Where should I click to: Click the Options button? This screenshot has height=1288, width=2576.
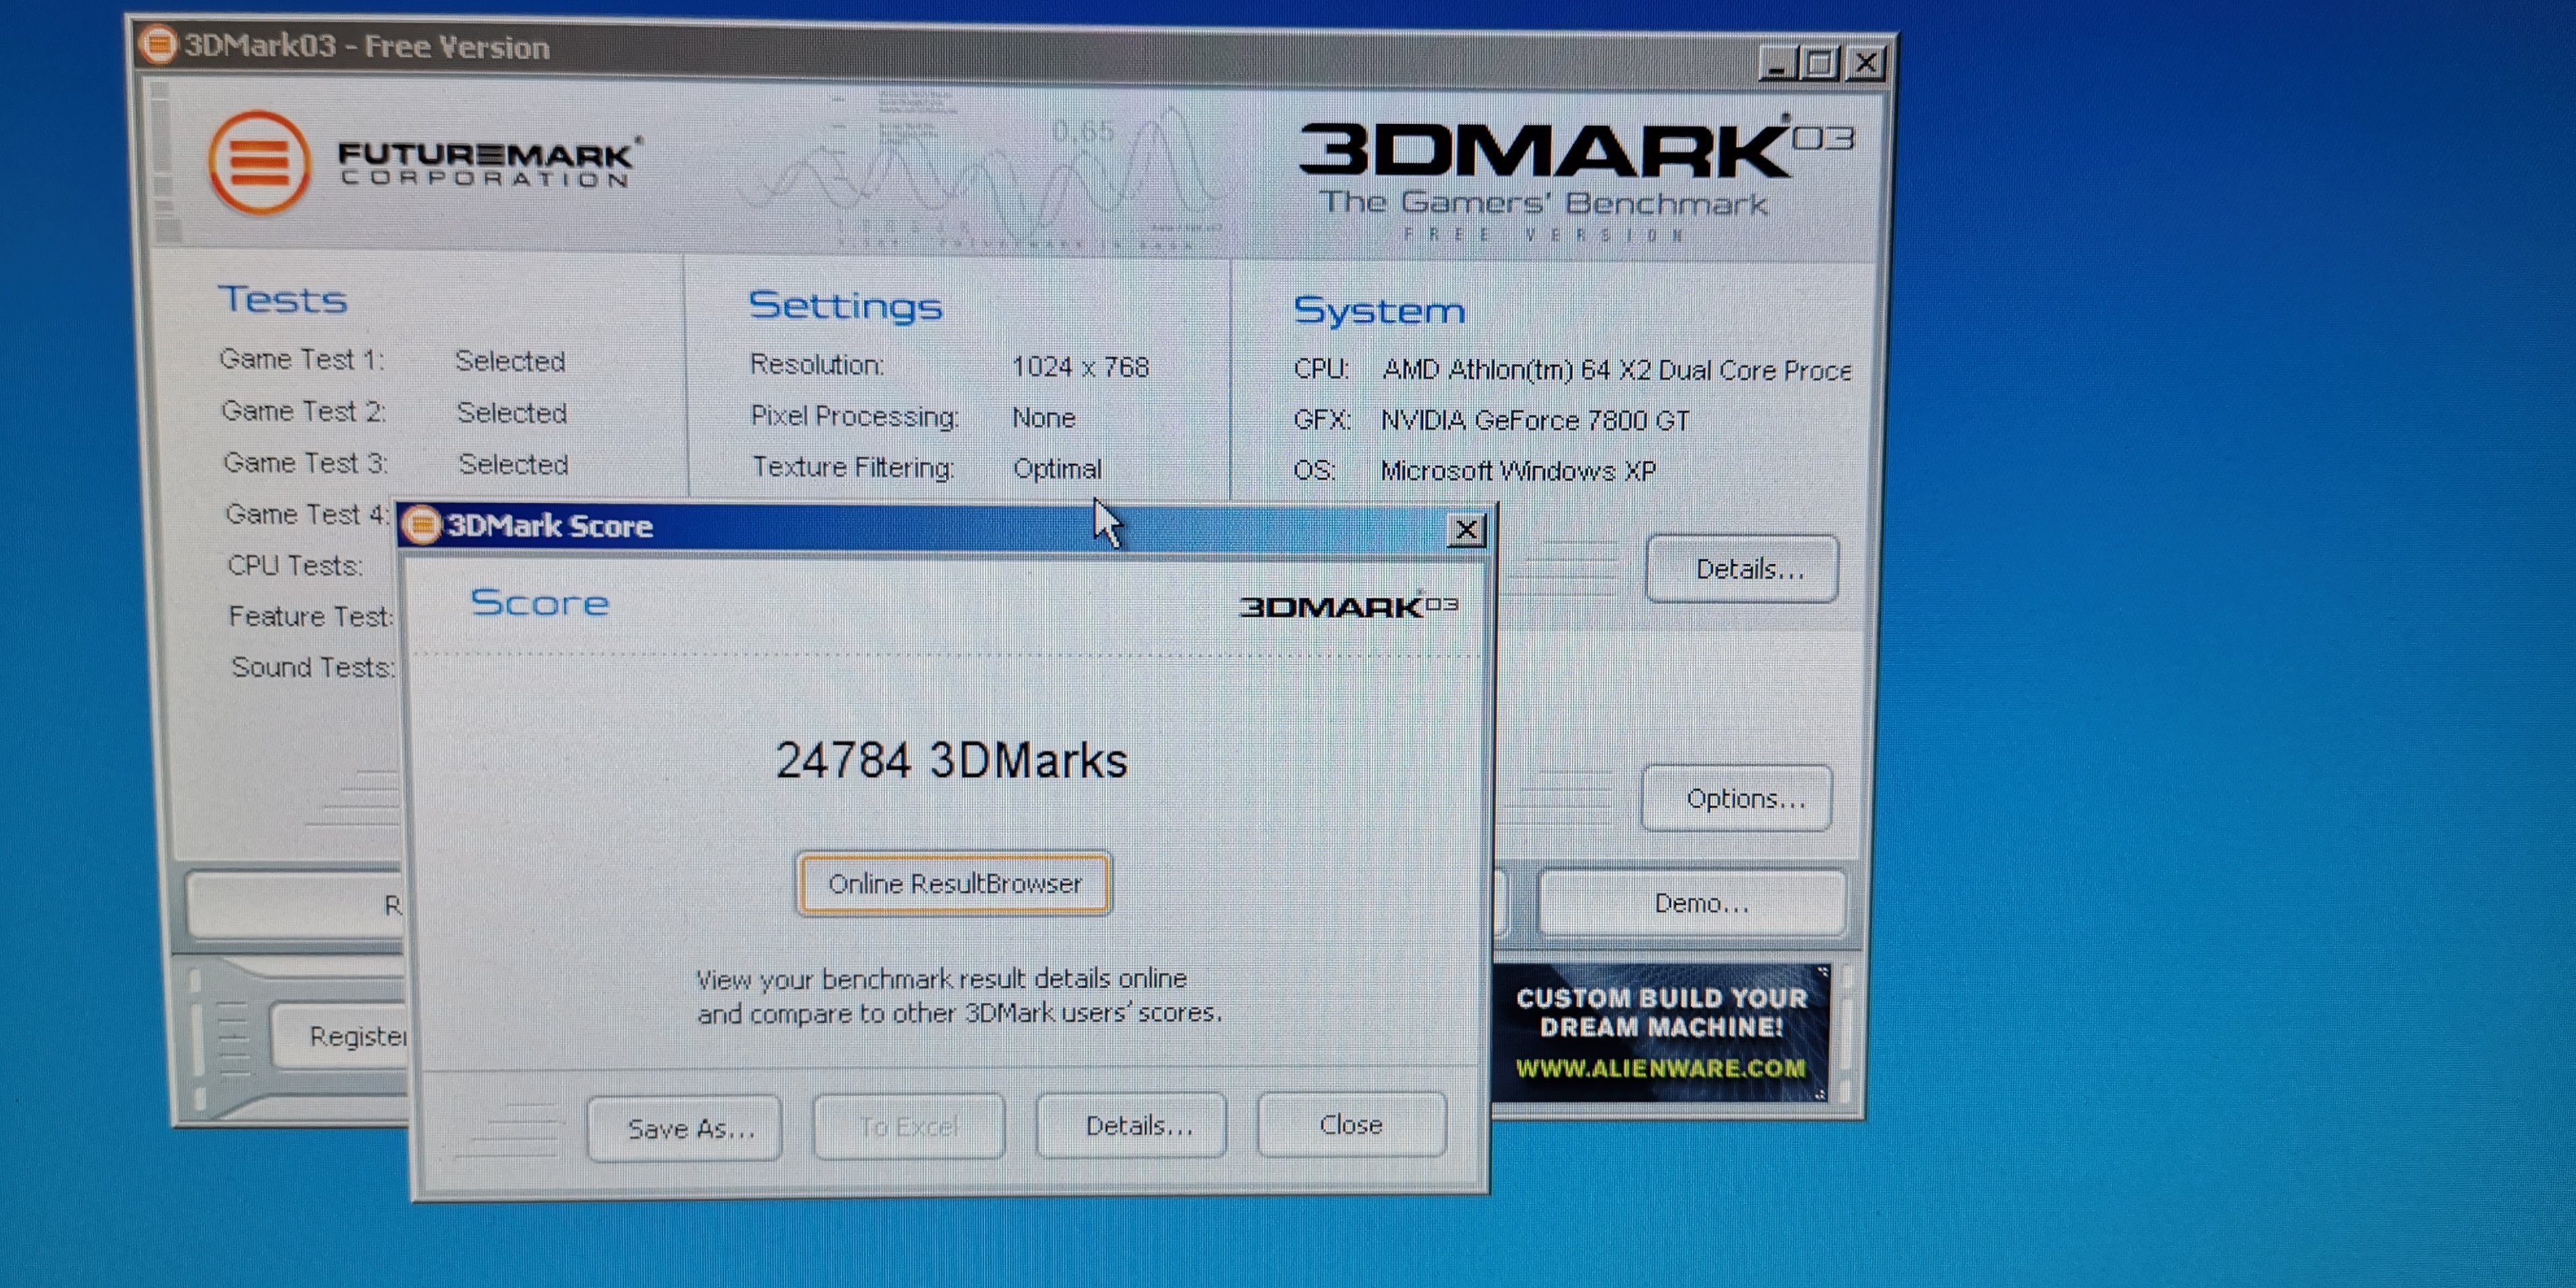tap(1738, 798)
